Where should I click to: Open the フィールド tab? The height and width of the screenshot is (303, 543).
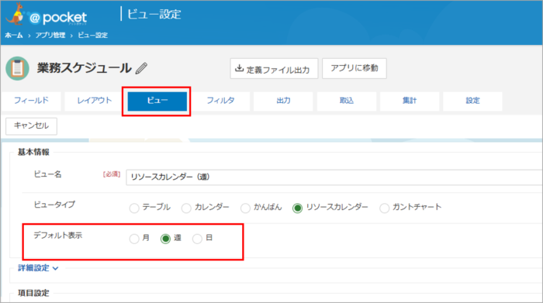click(31, 101)
